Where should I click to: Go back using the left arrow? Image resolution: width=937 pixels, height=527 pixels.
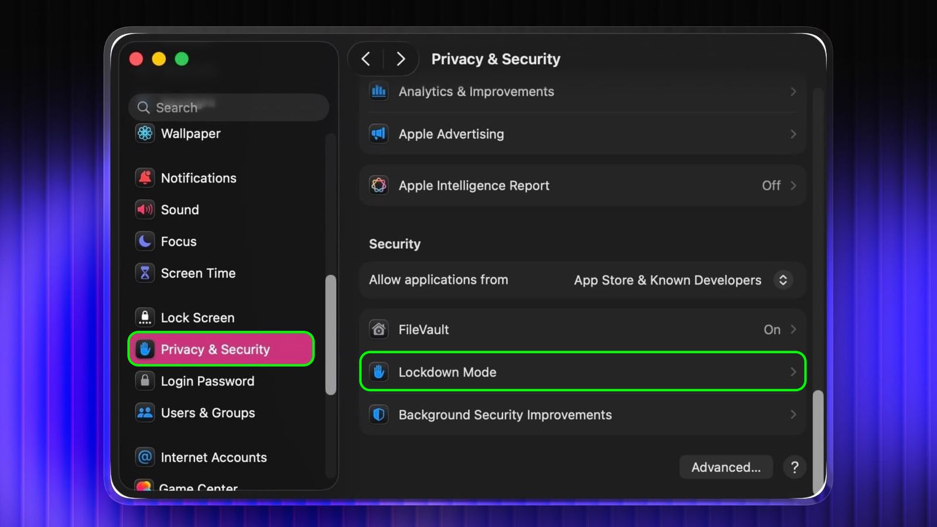tap(366, 59)
